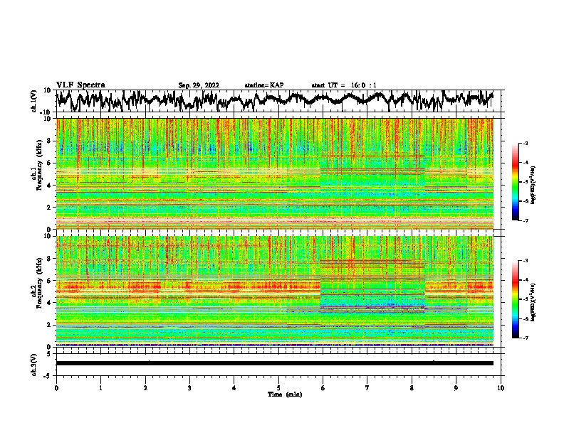Click the ch.2 color bar log(PSD) label
The width and height of the screenshot is (564, 435).
(x=533, y=302)
